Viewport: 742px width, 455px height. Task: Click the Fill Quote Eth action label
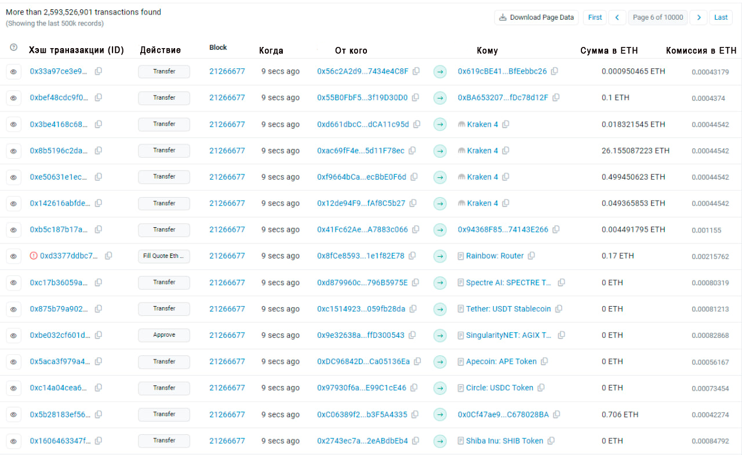164,256
